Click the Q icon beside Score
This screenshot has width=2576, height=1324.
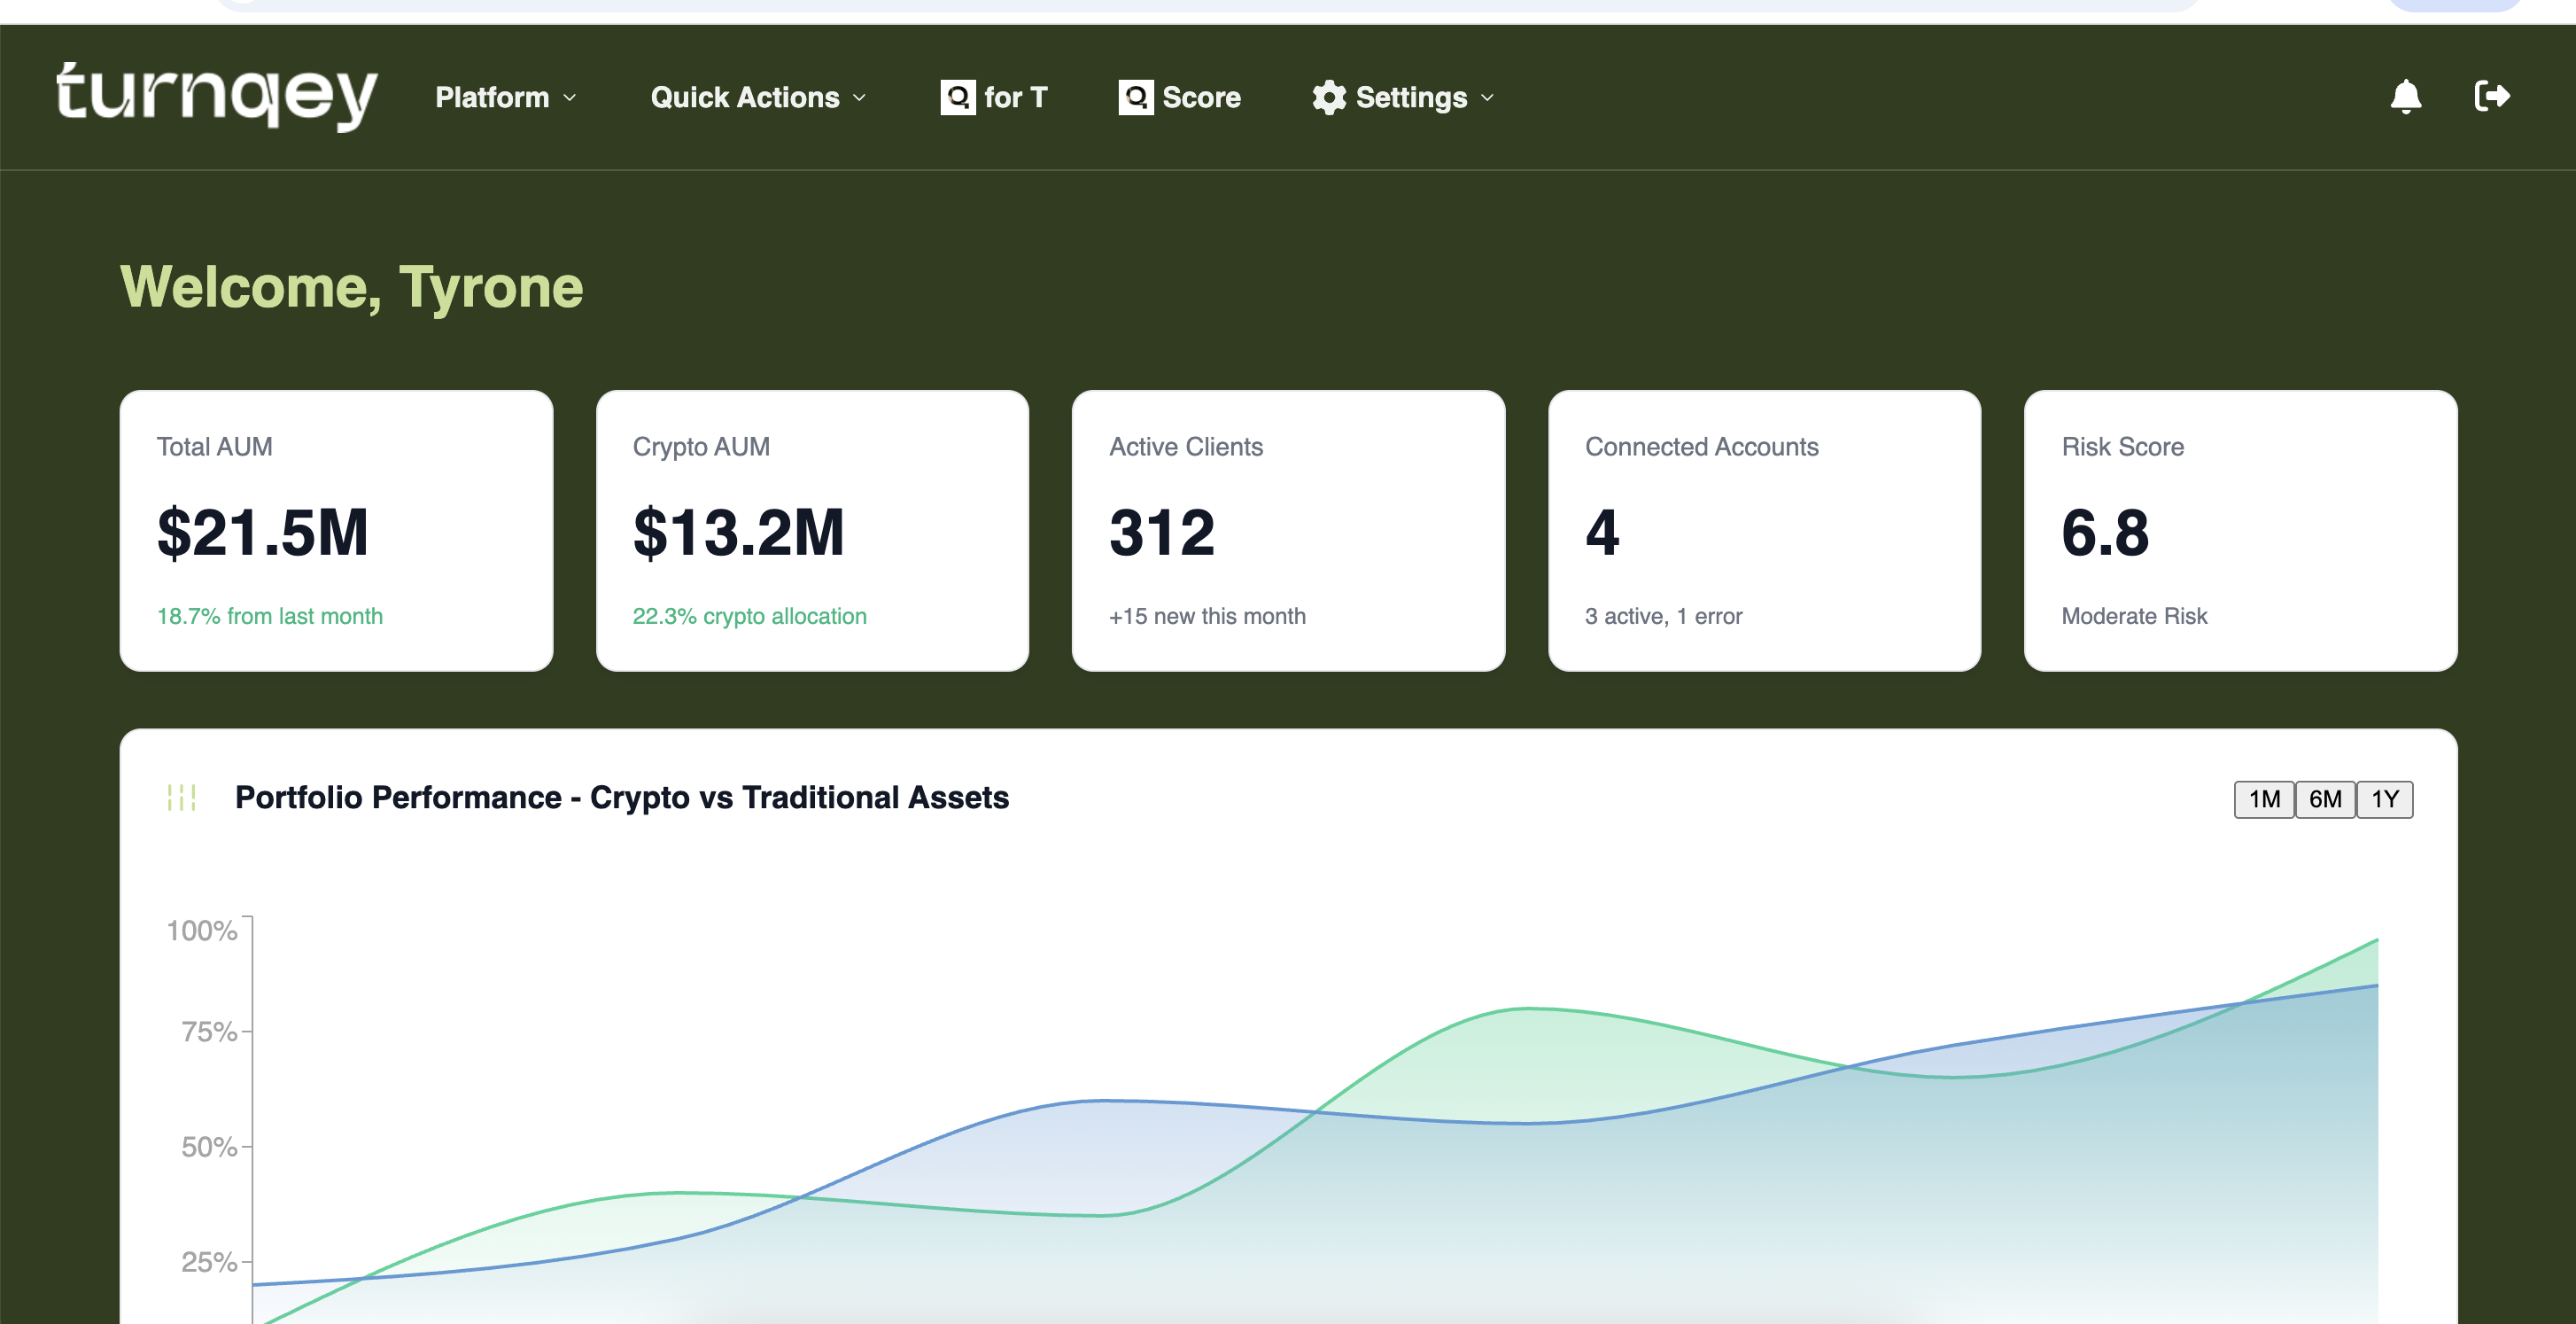click(1135, 97)
